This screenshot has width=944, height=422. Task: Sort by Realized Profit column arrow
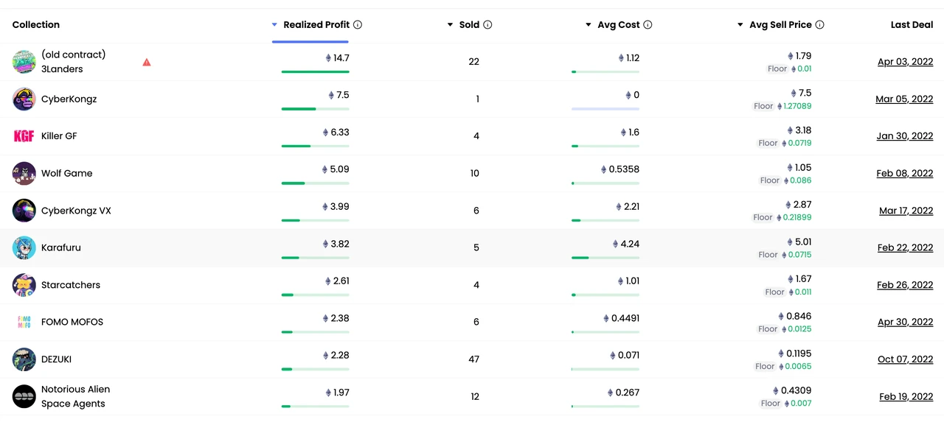[x=275, y=25]
